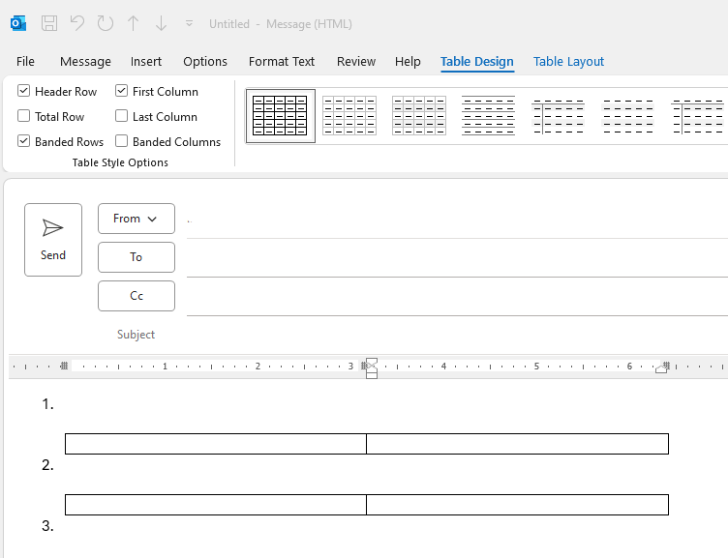Pick the fourth table style with horizontal lines
Viewport: 728px width, 558px height.
[489, 115]
